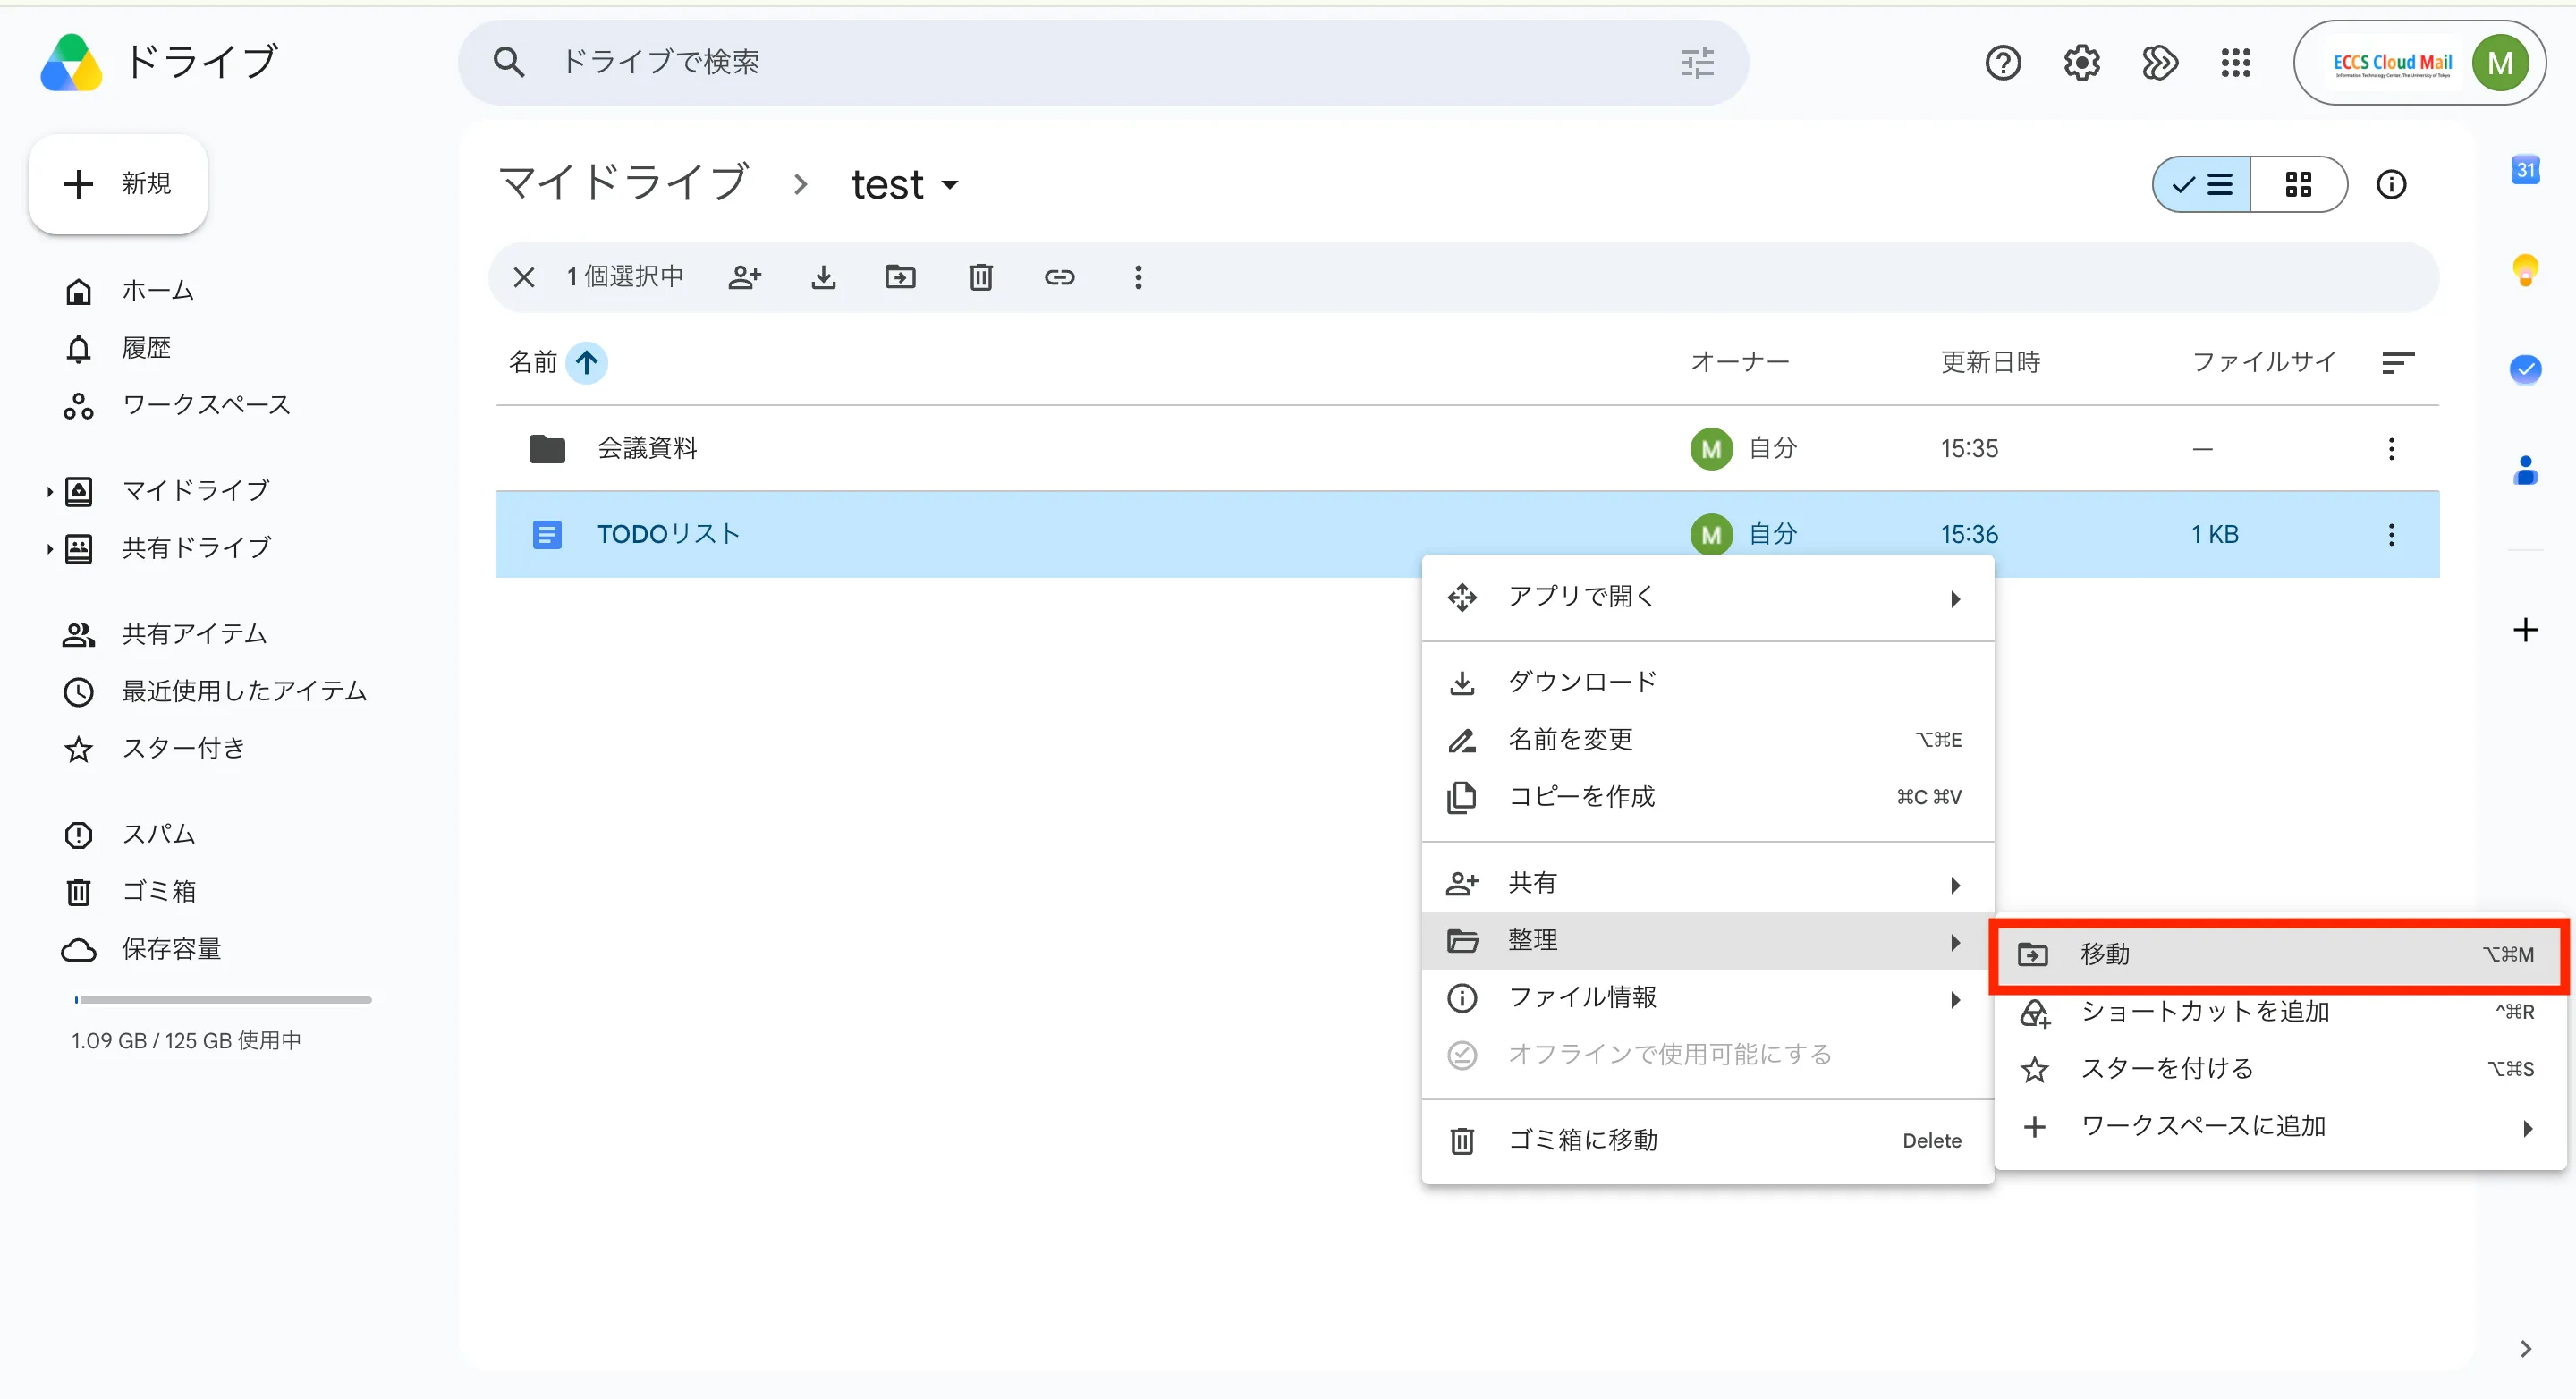Navigate to マイドライブ breadcrumb
The height and width of the screenshot is (1399, 2576).
tap(624, 184)
